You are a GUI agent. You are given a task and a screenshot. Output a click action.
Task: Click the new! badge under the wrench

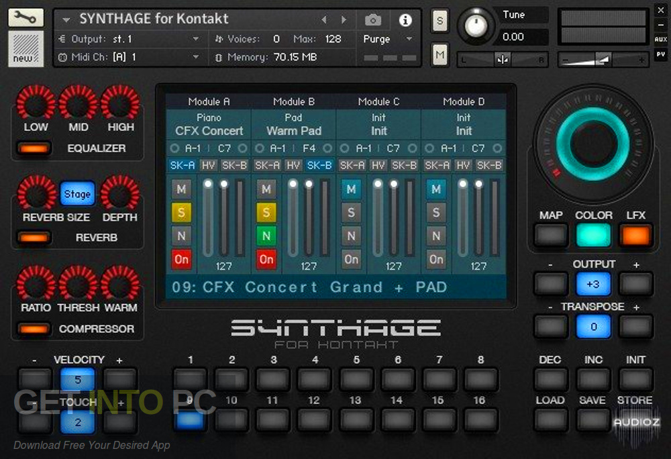[x=24, y=48]
